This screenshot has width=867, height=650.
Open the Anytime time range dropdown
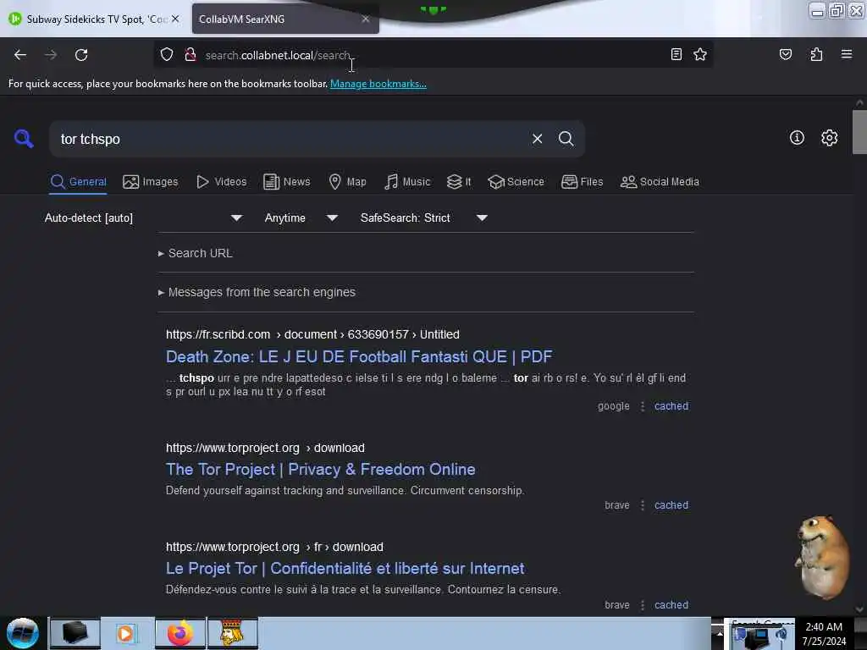click(301, 218)
